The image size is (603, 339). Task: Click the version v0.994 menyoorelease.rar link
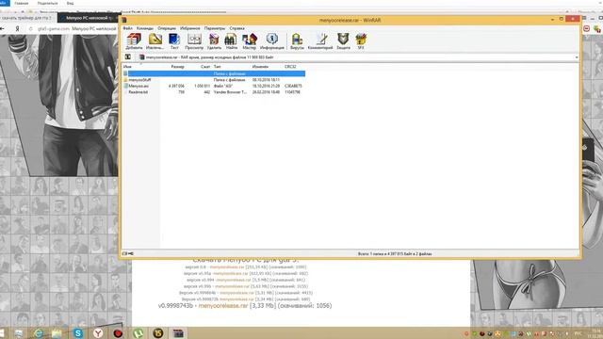pyautogui.click(x=234, y=280)
